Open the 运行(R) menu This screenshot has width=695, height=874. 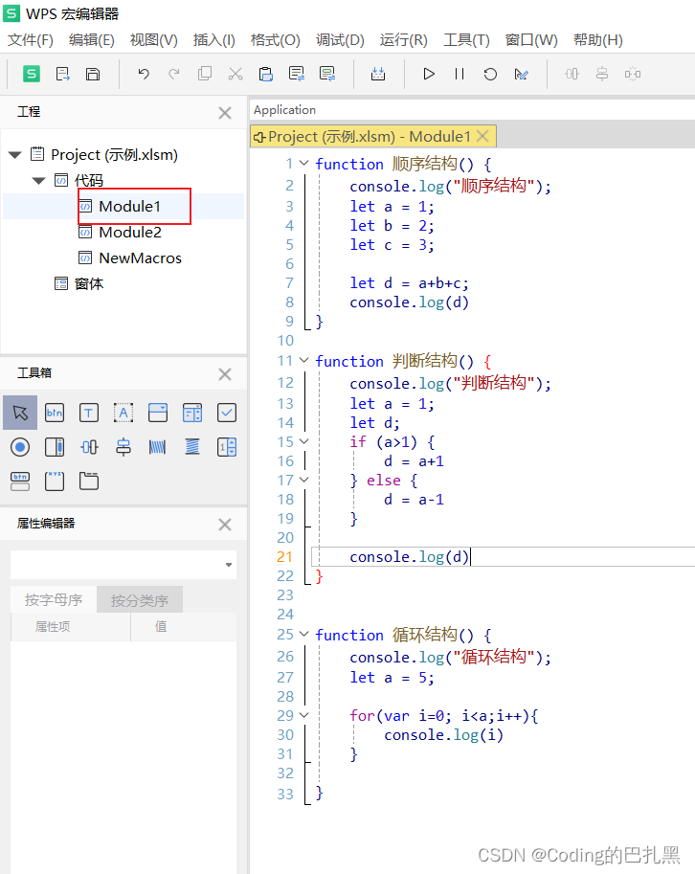coord(404,40)
